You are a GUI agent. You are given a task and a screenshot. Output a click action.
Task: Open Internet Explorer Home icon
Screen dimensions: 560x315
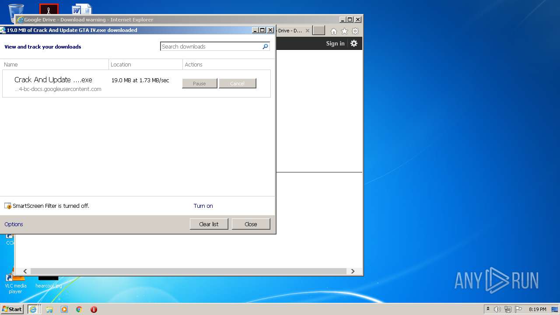[x=334, y=31]
